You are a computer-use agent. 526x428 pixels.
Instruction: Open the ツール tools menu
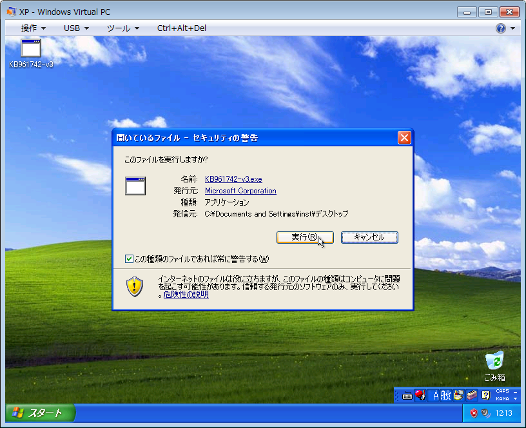point(122,28)
